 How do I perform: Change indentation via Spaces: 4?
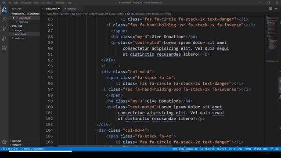(x=221, y=149)
